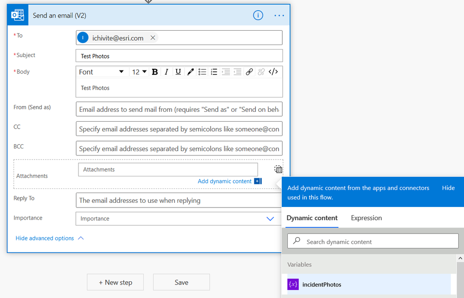Image resolution: width=464 pixels, height=298 pixels.
Task: Click the Search dynamic content box
Action: click(x=373, y=241)
